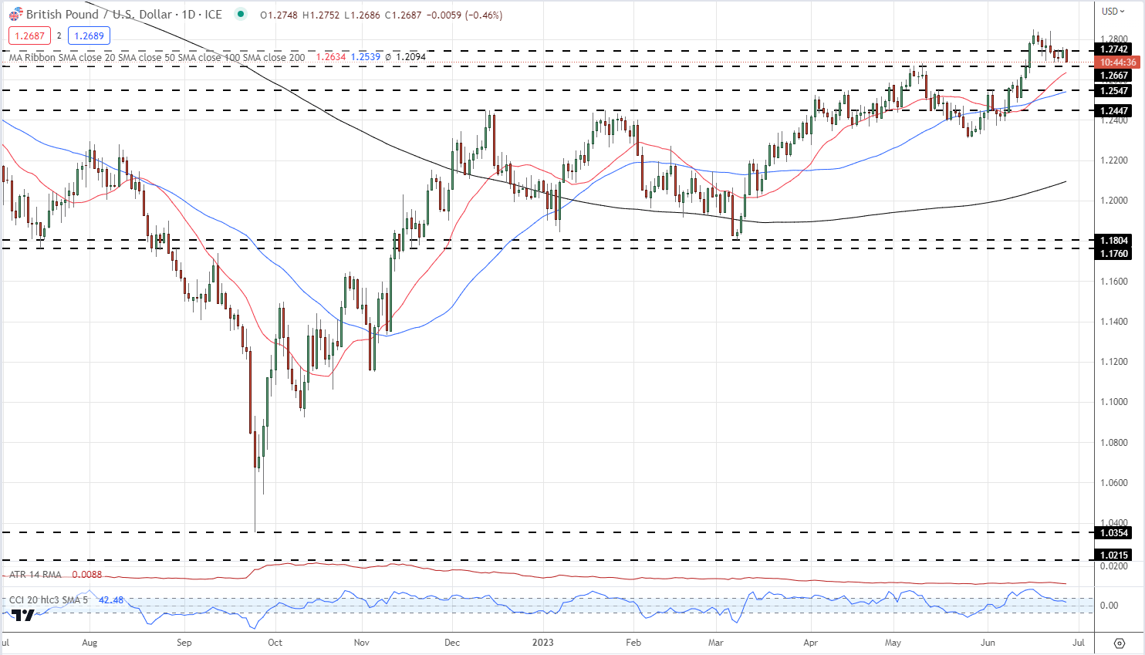Open the USD currency dropdown
This screenshot has height=655, width=1145.
click(x=1113, y=12)
